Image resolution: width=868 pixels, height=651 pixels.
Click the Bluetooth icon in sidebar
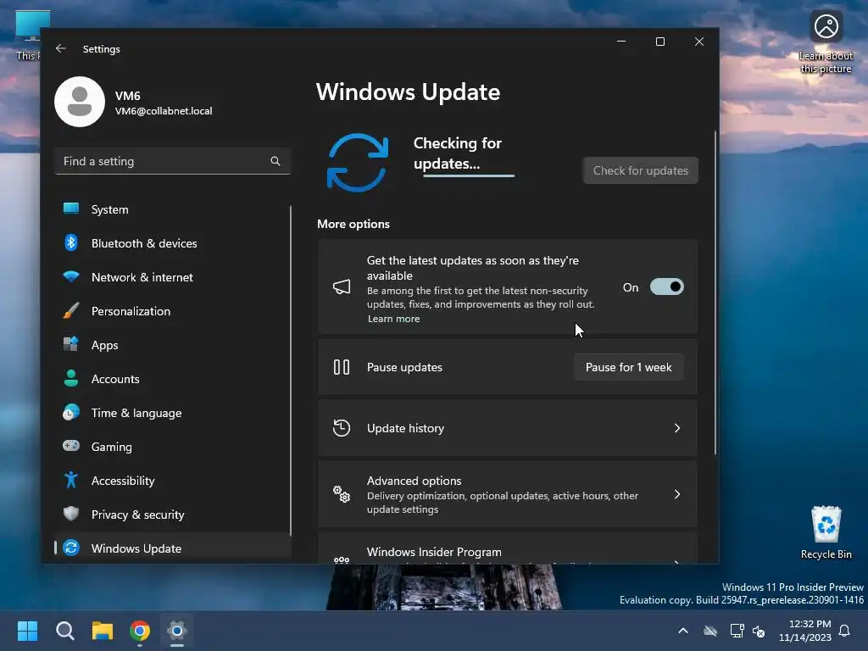tap(71, 242)
